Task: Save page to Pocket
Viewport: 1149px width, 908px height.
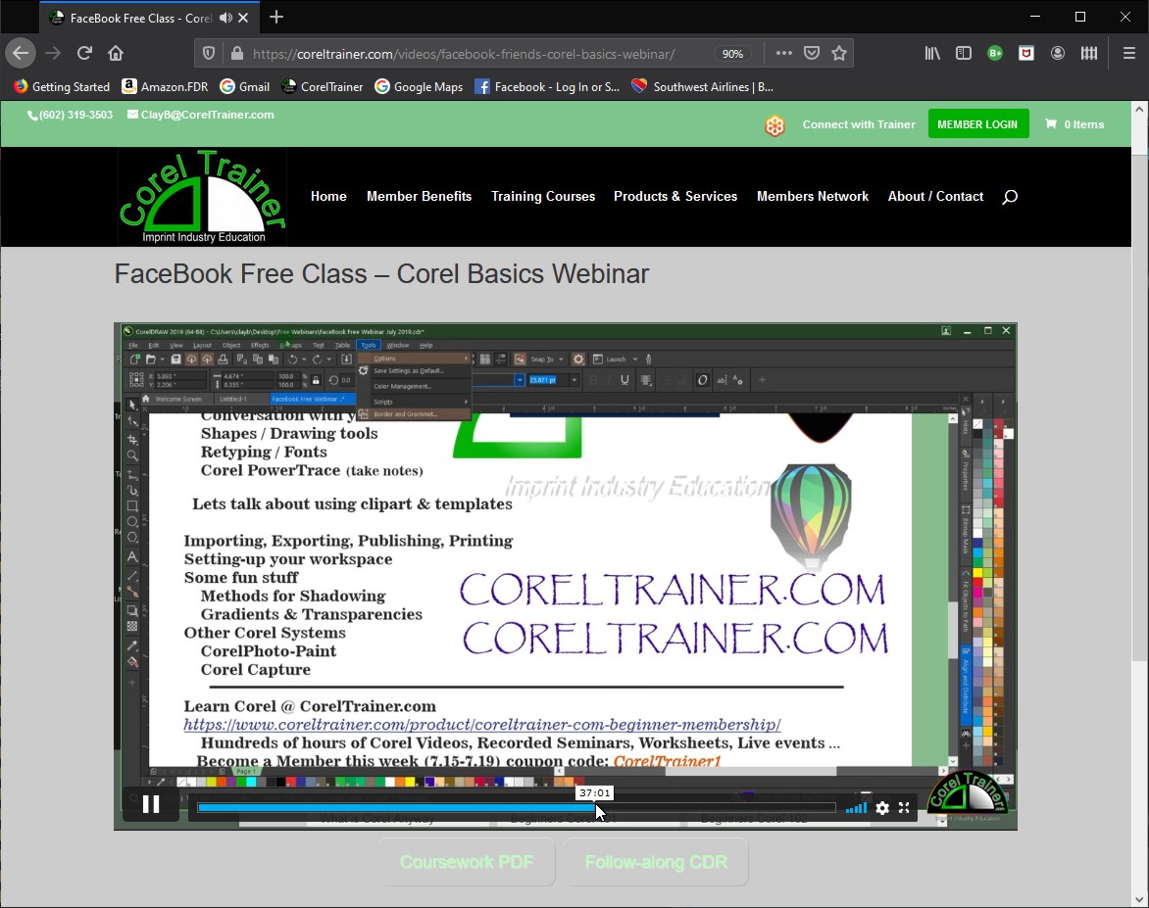Action: [811, 53]
